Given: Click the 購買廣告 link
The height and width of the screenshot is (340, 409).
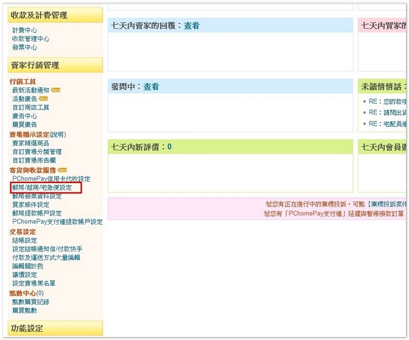Looking at the screenshot, I should tap(24, 125).
